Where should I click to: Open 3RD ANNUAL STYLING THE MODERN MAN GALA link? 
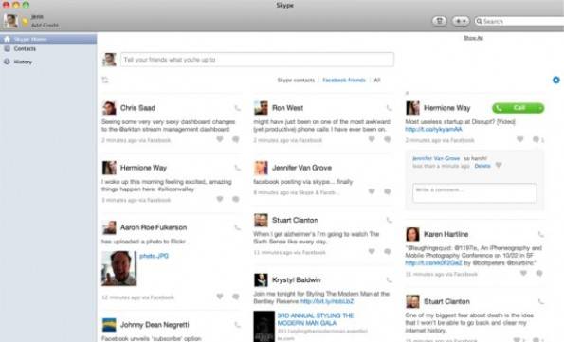(316, 319)
